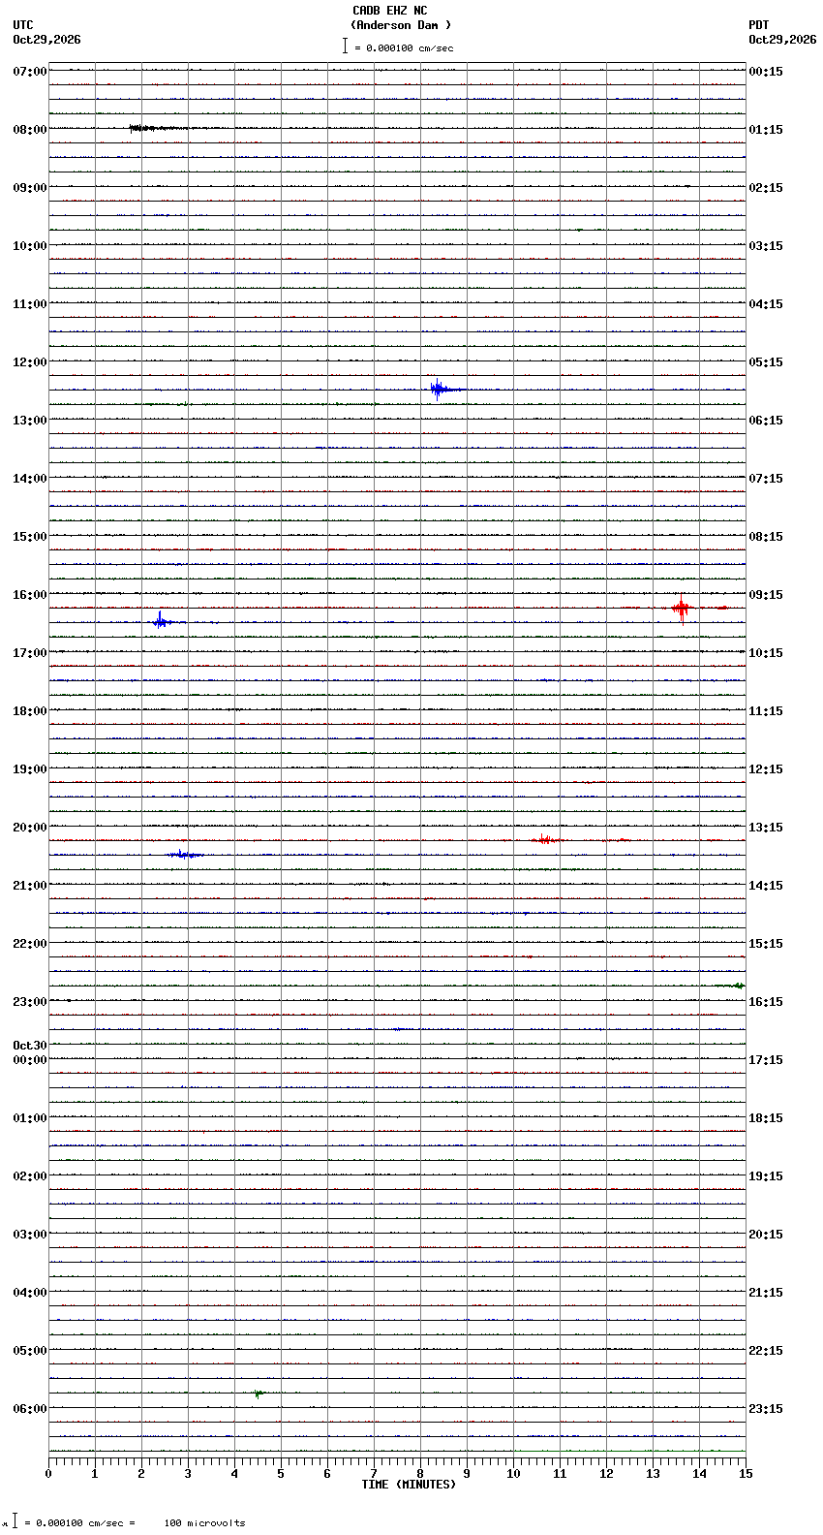The height and width of the screenshot is (1535, 823).
Task: Click the green seismic event before 23:00 UTC
Action: 732,986
